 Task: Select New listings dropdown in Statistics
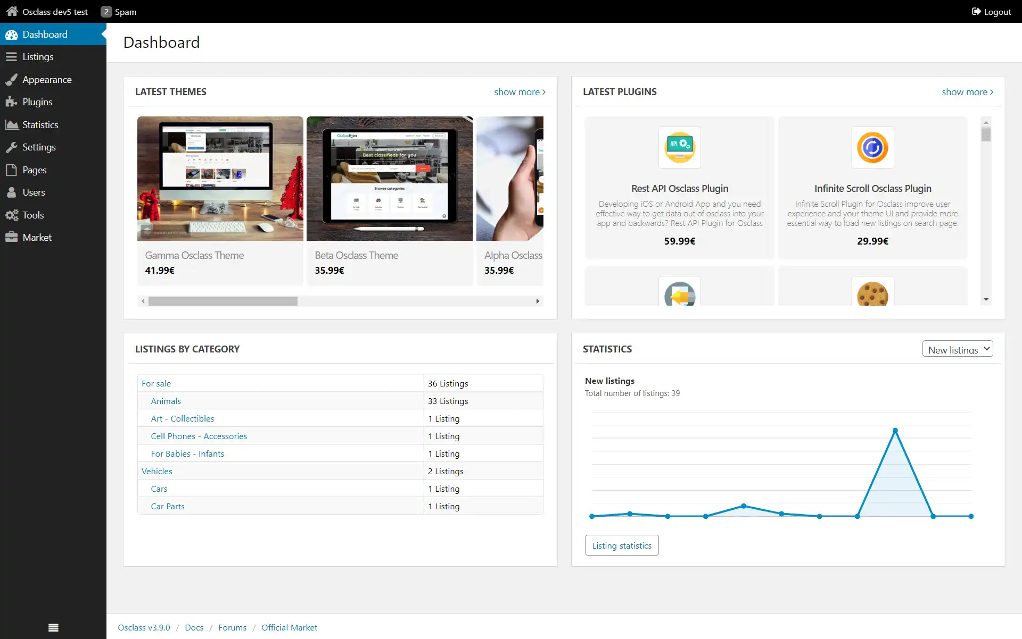(x=957, y=350)
